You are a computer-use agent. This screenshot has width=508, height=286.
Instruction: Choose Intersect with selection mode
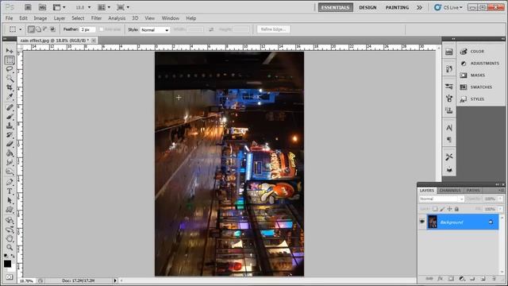click(x=52, y=29)
